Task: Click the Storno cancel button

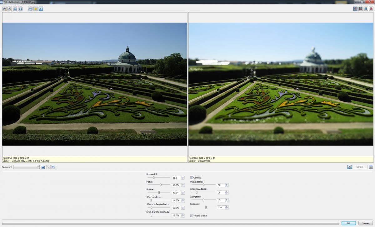Action: [365, 223]
